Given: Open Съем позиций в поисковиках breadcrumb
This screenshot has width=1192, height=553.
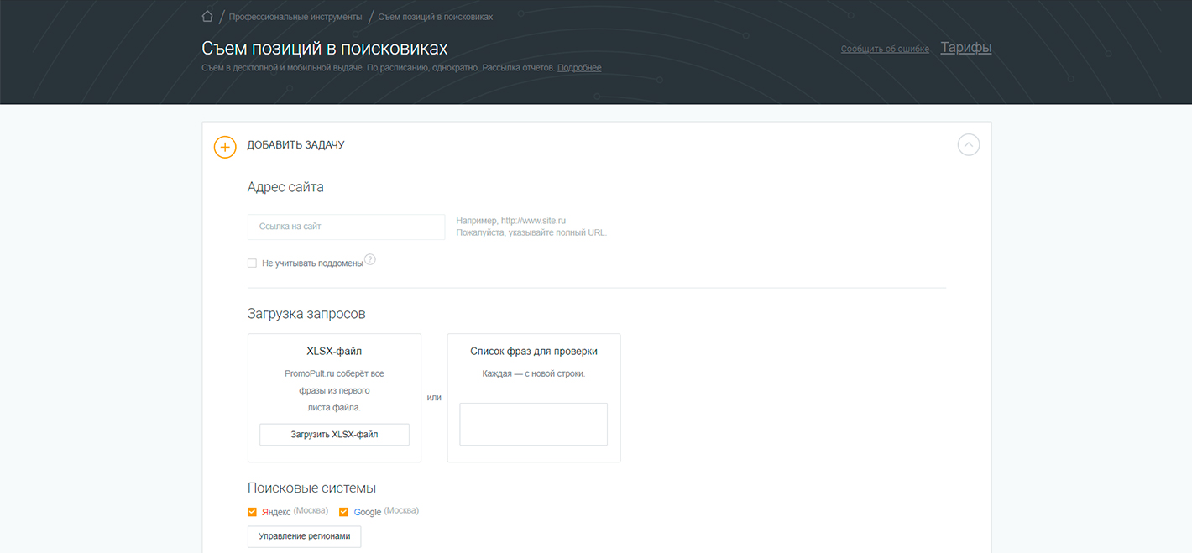Looking at the screenshot, I should [436, 17].
